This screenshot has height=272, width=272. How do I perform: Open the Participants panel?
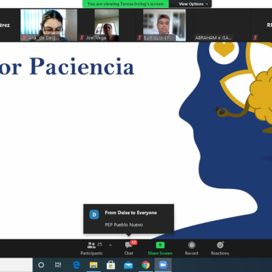click(91, 248)
